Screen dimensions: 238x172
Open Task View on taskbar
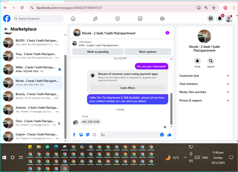click(x=21, y=158)
